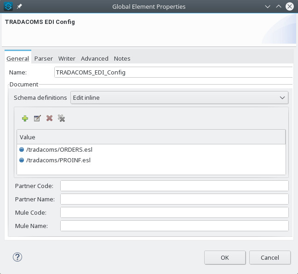Open the help question mark icon
This screenshot has height=274, width=298.
click(x=18, y=257)
